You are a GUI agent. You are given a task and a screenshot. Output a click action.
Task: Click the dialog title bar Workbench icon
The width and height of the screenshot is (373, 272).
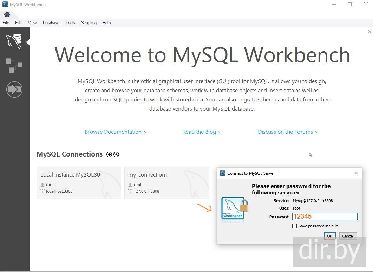(x=223, y=173)
